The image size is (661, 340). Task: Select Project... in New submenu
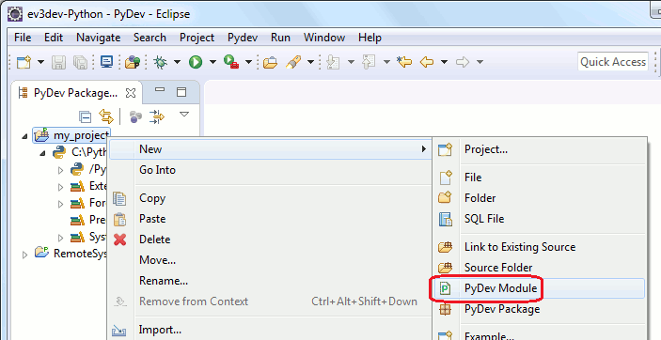pos(540,149)
